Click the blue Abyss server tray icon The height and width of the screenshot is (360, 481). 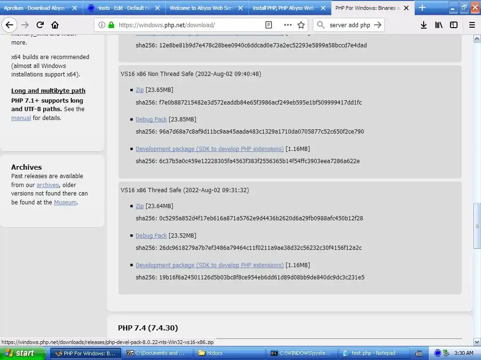438,353
